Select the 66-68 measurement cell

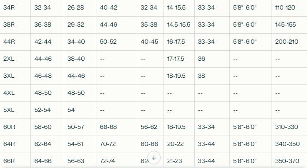[108, 127]
